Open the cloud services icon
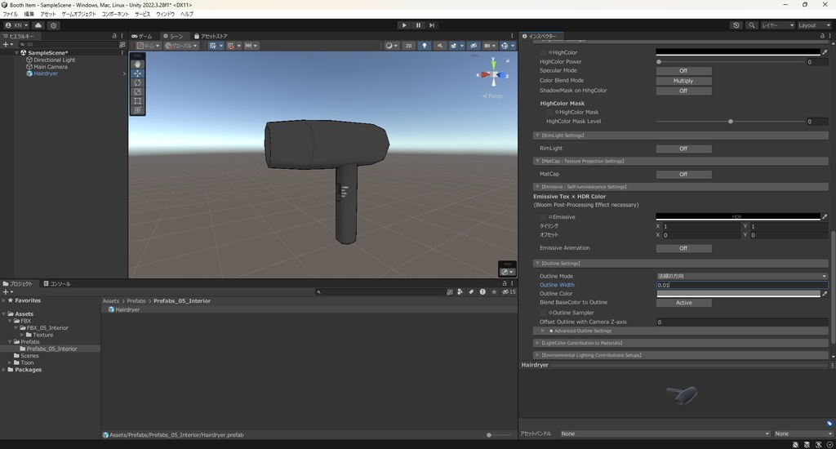The width and height of the screenshot is (836, 449). click(x=38, y=25)
